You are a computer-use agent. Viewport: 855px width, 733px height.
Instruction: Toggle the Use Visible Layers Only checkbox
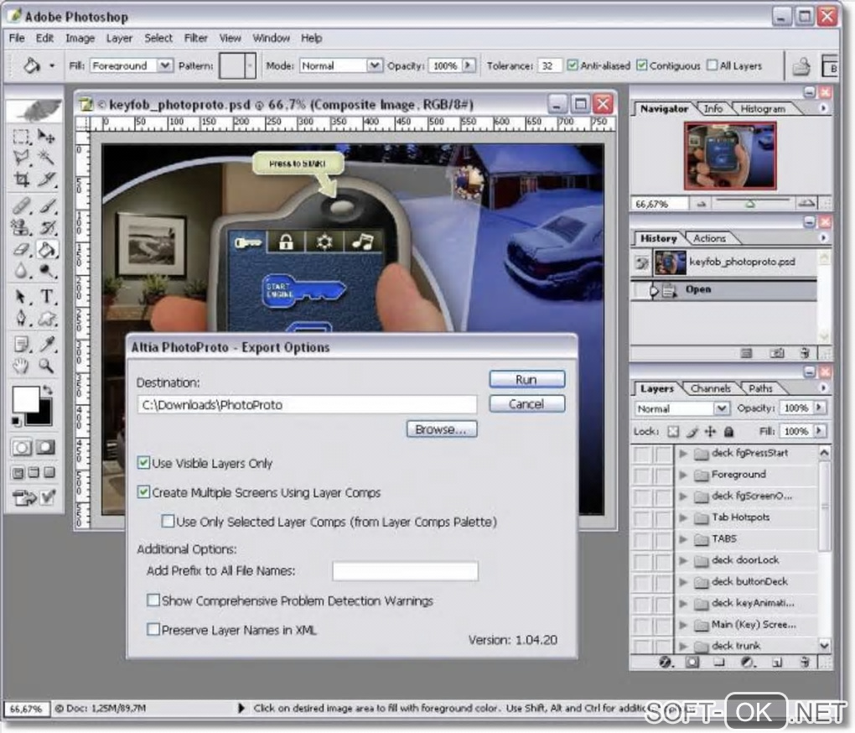pyautogui.click(x=143, y=463)
